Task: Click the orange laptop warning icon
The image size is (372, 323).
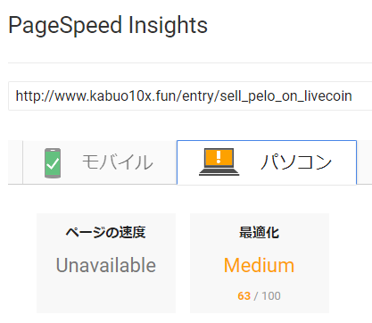Action: (x=219, y=162)
